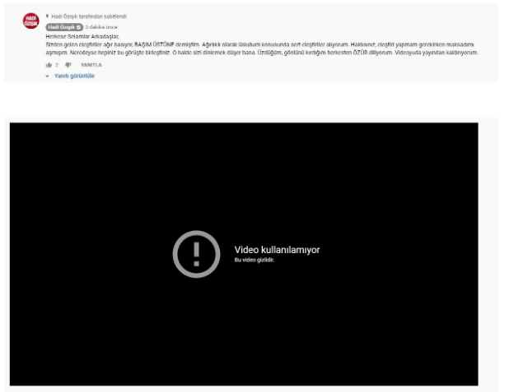Viewport: 514px width, 392px height.
Task: Expand replies via "Yanıtı görüntüle"
Action: tap(74, 76)
